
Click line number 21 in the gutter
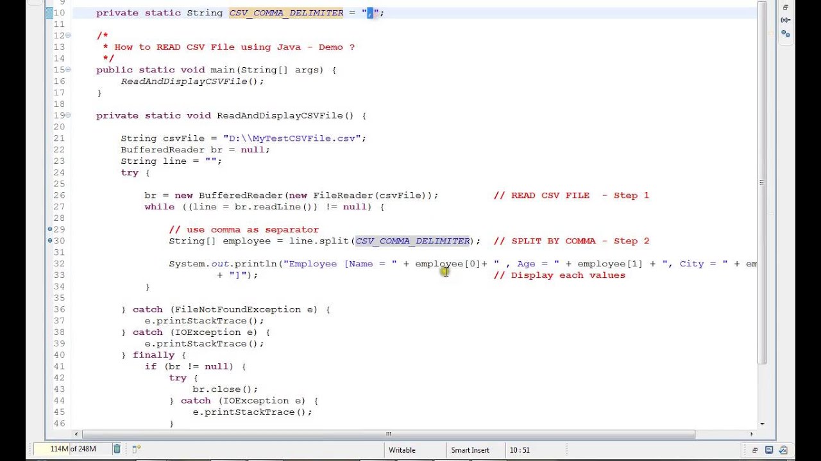tap(59, 138)
